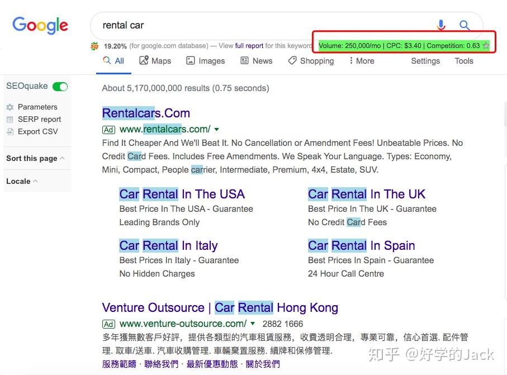Click the three-dot More icon
Image resolution: width=507 pixels, height=375 pixels.
point(351,60)
